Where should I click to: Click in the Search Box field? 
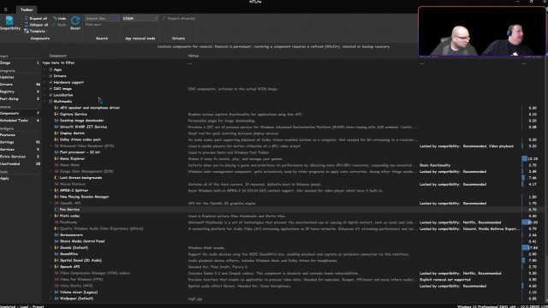(102, 18)
